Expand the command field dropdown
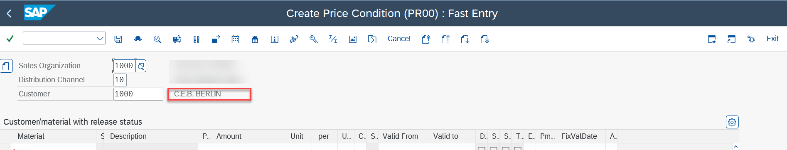787x150 pixels. [x=100, y=39]
